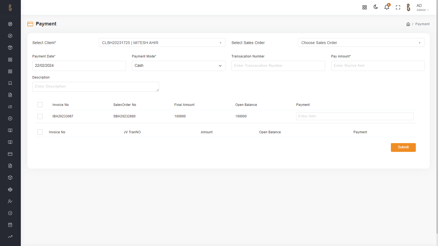Click the Payment page title

pos(46,24)
